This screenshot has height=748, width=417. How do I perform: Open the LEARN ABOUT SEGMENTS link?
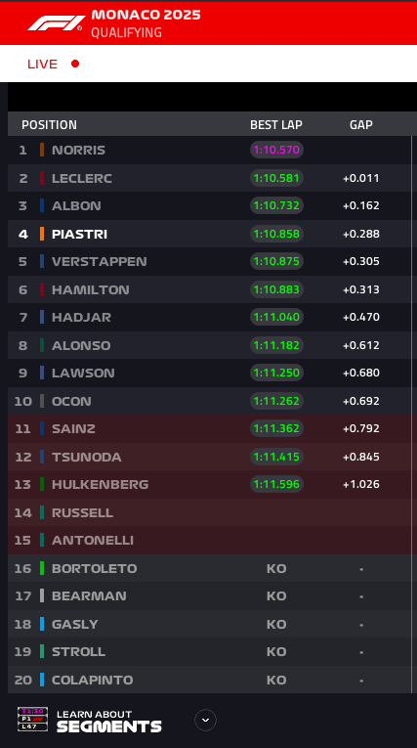click(109, 721)
